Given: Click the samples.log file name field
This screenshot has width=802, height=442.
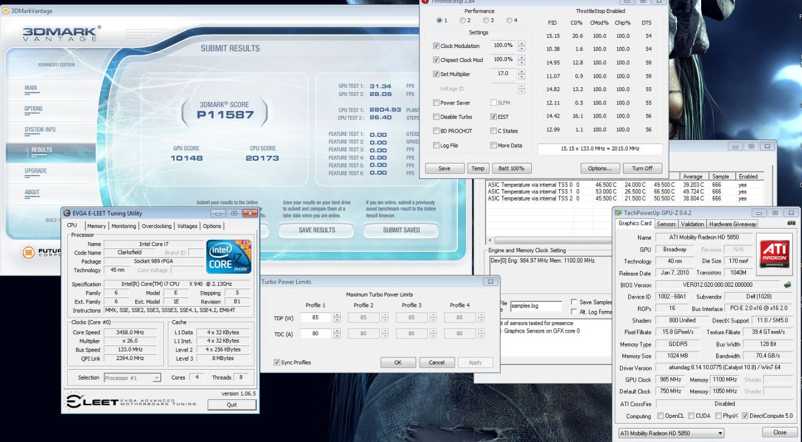Looking at the screenshot, I should [536, 306].
